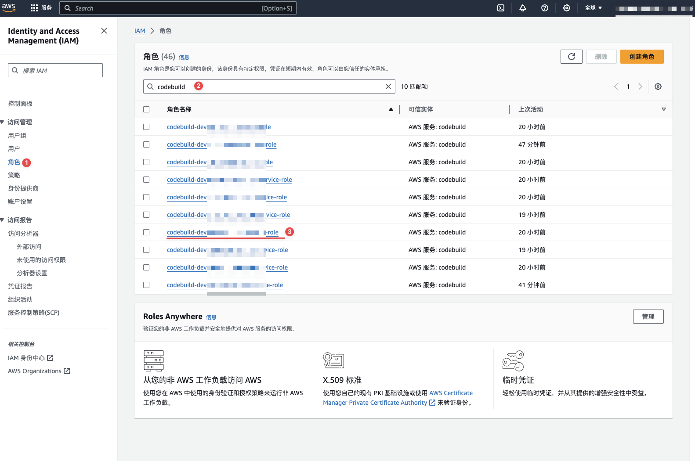The height and width of the screenshot is (461, 695).
Task: Open 信息 link next to Roles Anywhere
Action: pyautogui.click(x=211, y=317)
